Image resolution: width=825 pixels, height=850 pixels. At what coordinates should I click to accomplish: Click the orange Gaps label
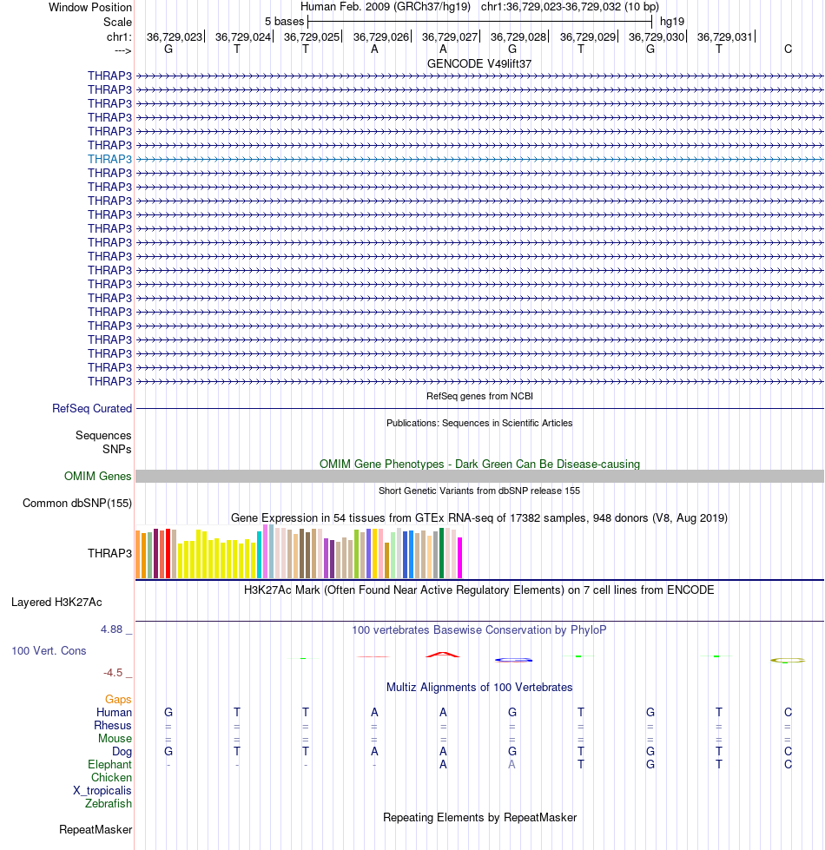(118, 699)
